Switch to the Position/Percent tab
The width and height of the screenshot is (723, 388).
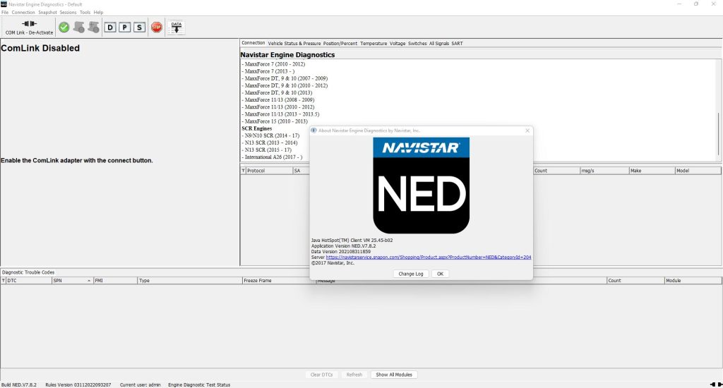click(340, 43)
